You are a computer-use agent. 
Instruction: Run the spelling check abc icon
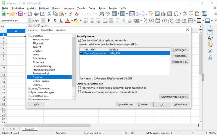107,13
